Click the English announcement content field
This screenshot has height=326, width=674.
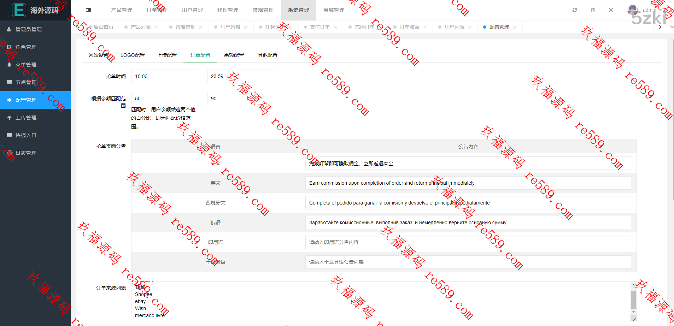(x=468, y=183)
